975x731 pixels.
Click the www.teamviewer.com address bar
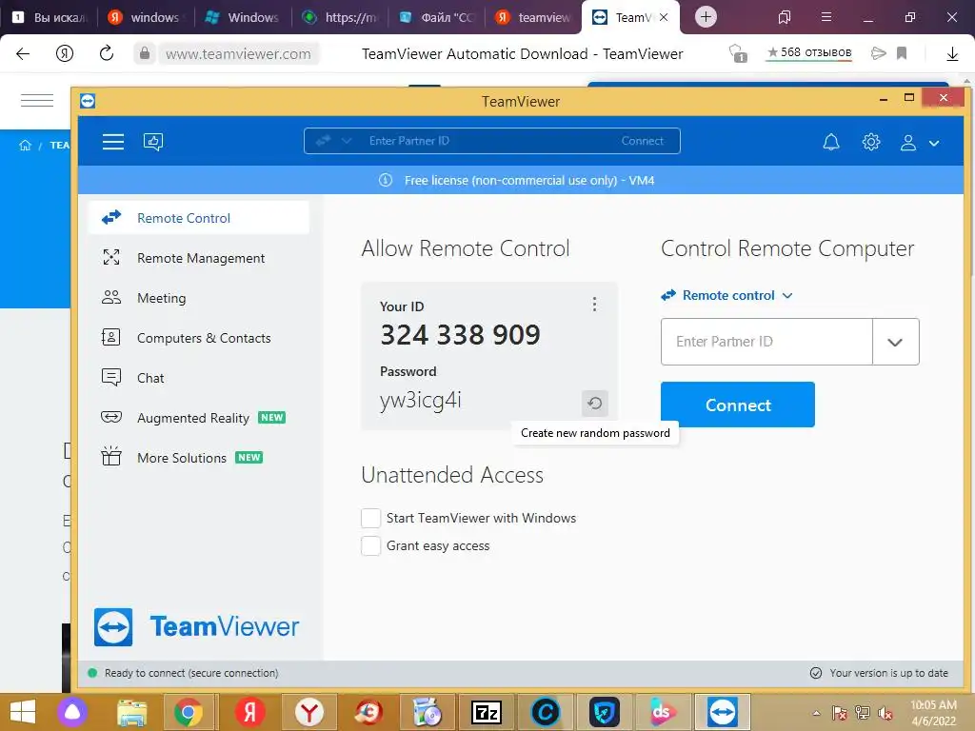(x=238, y=54)
